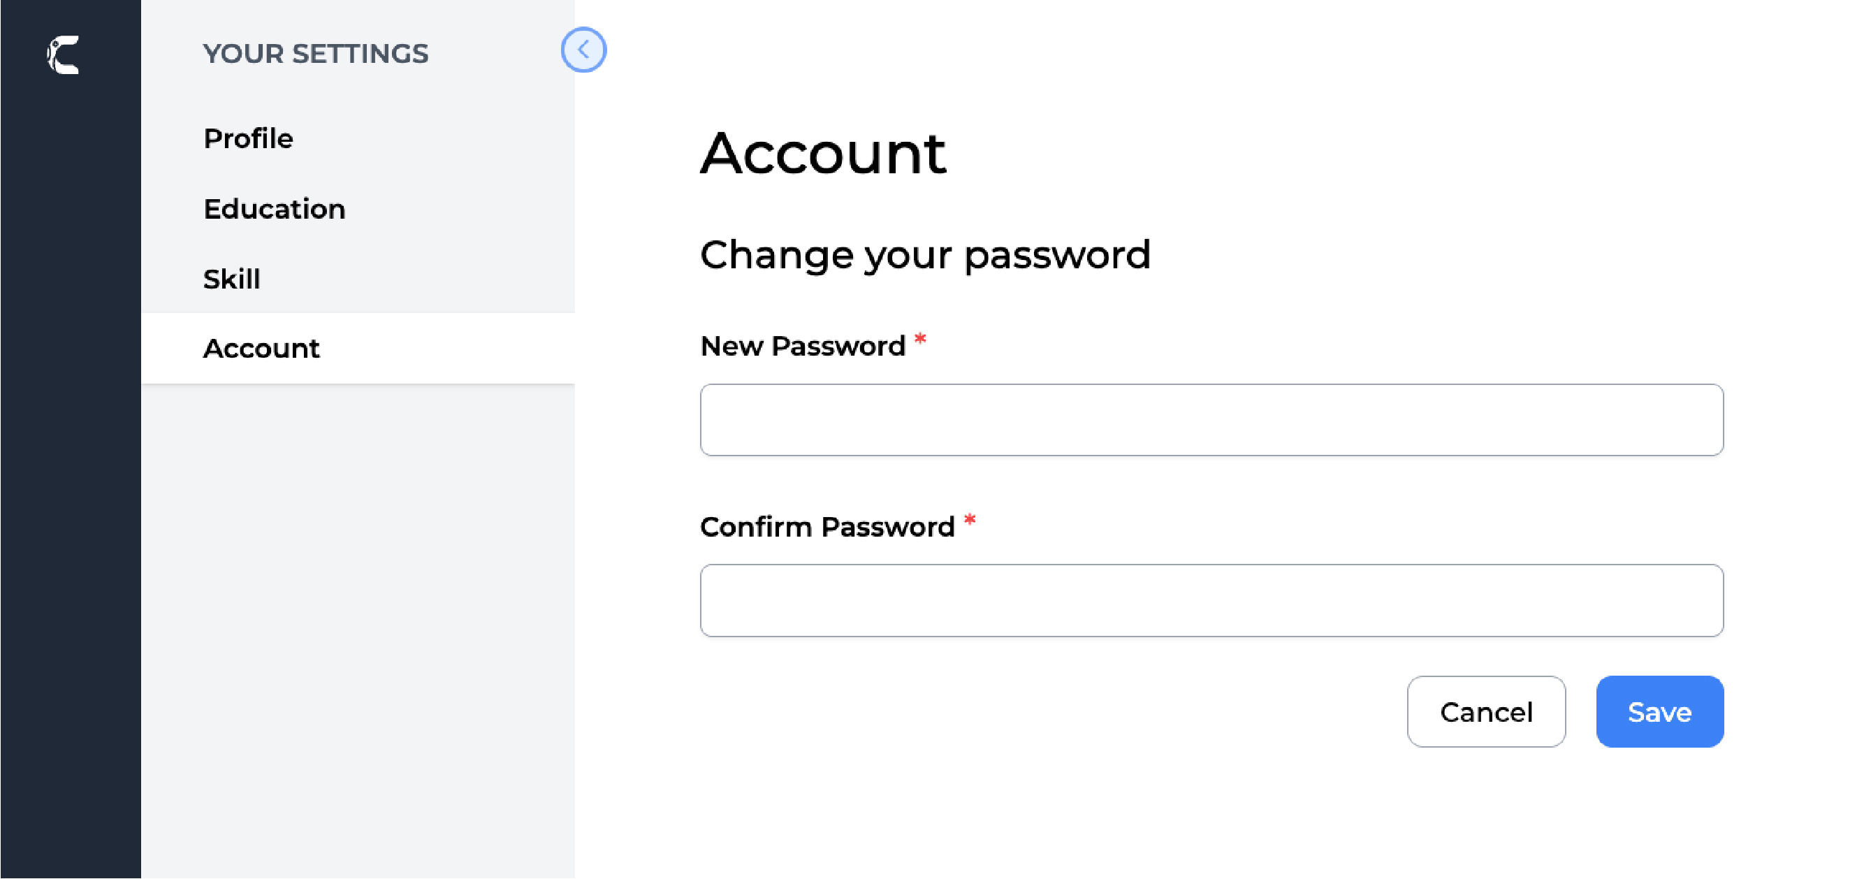
Task: Save the new password
Action: click(x=1659, y=712)
